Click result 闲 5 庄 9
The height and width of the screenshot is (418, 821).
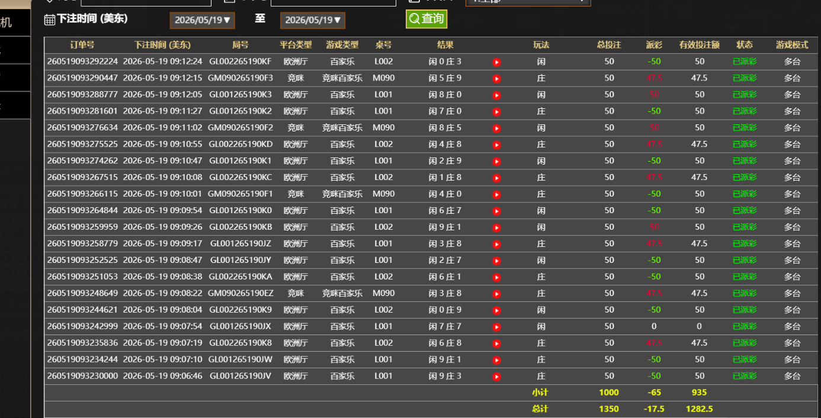(x=445, y=78)
